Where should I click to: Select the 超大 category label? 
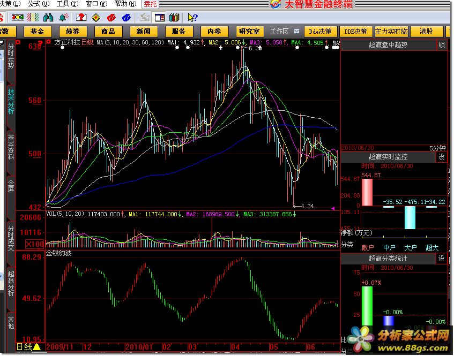[x=431, y=248]
